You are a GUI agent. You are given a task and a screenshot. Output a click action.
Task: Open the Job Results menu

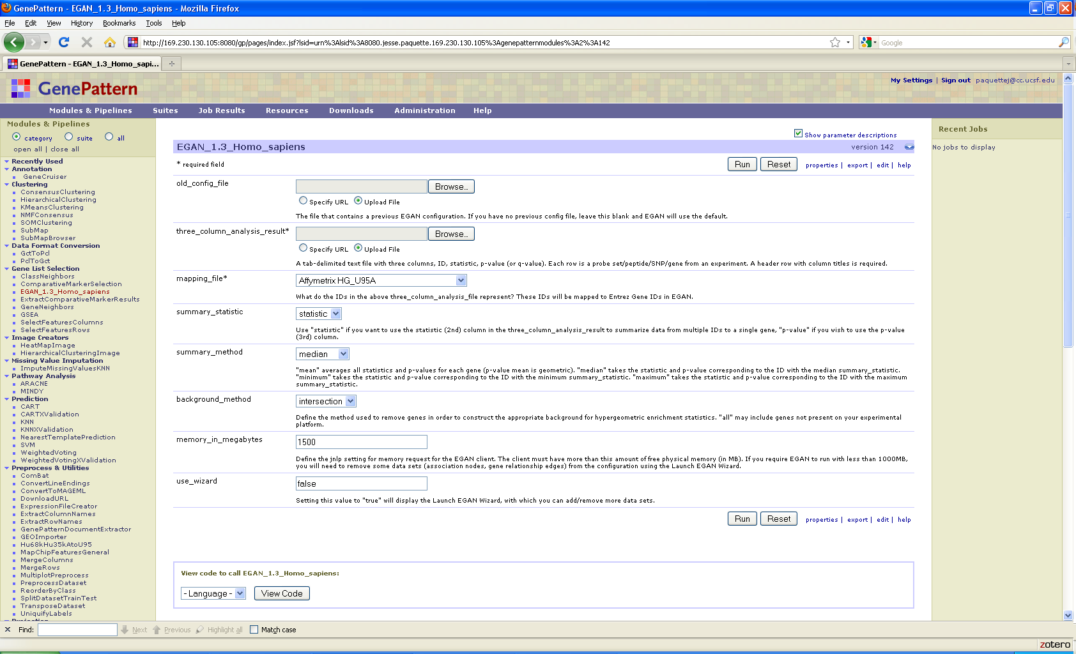coord(222,110)
